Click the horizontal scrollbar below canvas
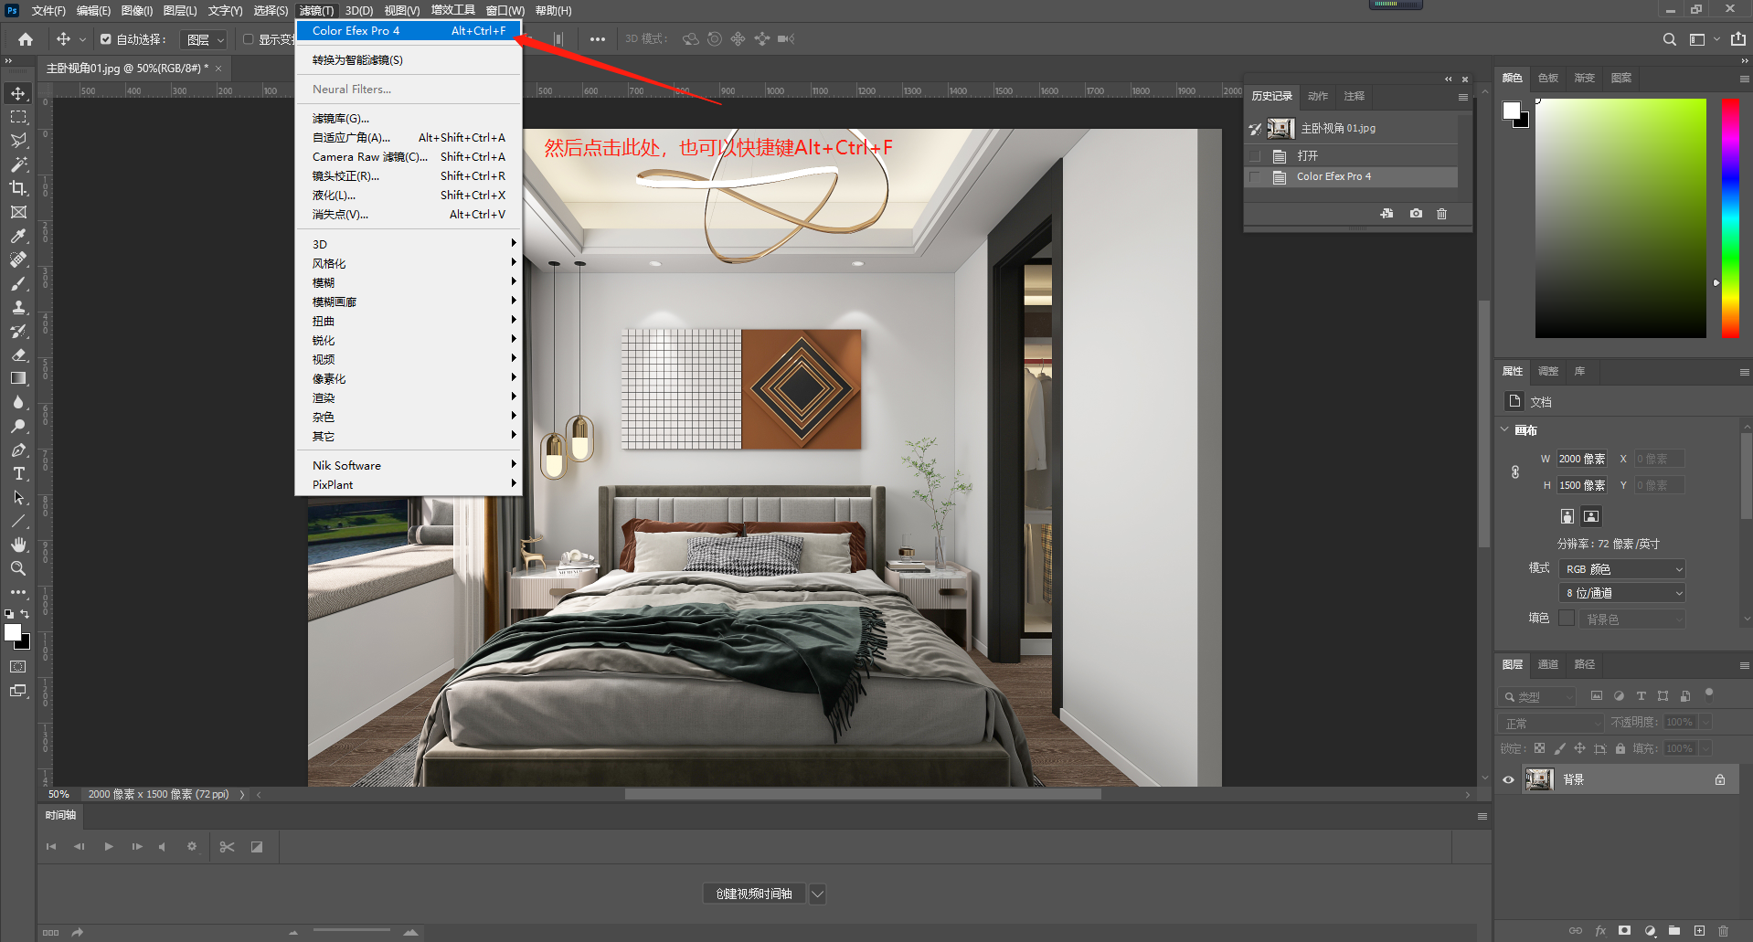Screen dimensions: 1753x942 [x=863, y=794]
